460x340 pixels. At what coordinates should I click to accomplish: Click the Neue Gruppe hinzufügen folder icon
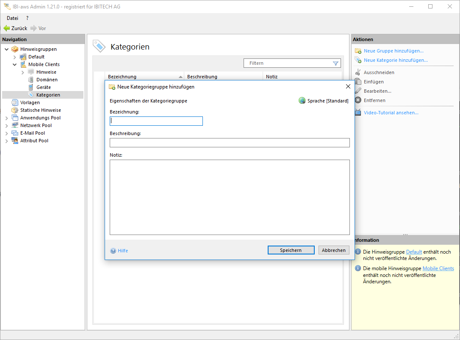point(358,51)
